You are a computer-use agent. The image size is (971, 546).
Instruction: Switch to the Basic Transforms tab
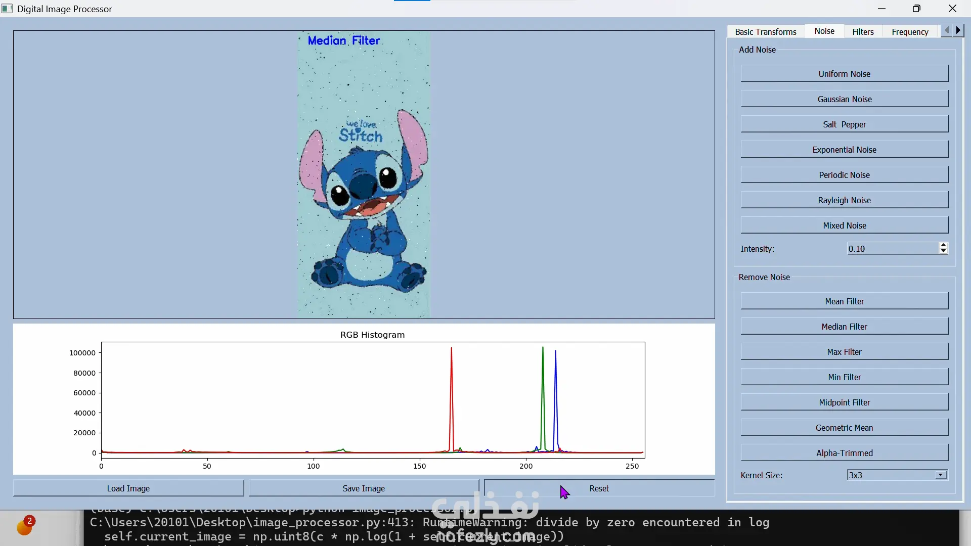click(x=765, y=32)
